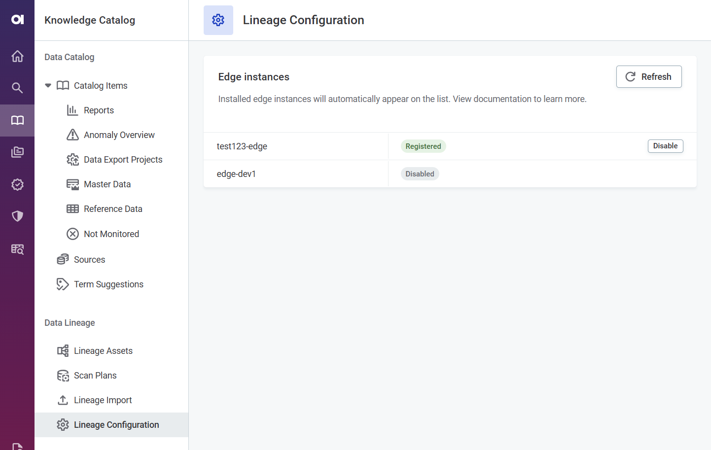This screenshot has width=711, height=450.
Task: Refresh the edge instances list
Action: click(648, 77)
